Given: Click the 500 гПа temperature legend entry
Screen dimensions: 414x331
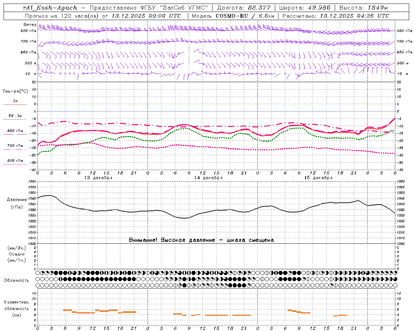Looking at the screenshot, I should pyautogui.click(x=15, y=161).
